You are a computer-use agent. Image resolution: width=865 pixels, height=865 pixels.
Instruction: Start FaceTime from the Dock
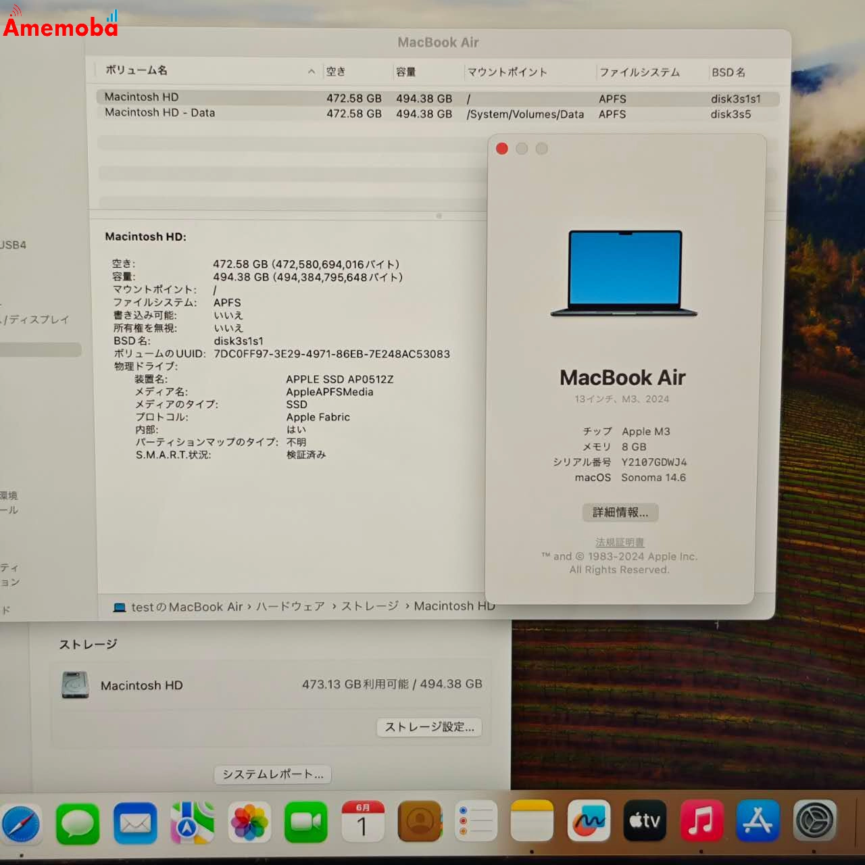click(x=305, y=821)
